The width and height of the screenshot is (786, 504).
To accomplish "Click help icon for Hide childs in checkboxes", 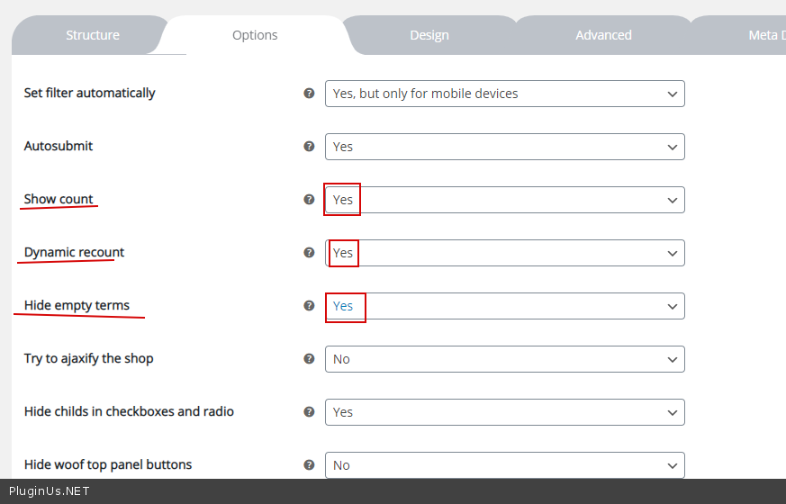I will coord(309,411).
